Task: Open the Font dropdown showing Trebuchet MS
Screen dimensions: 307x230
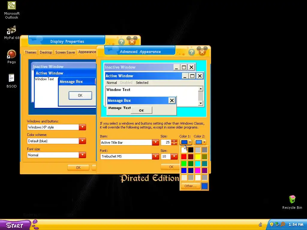Action: tap(156, 156)
